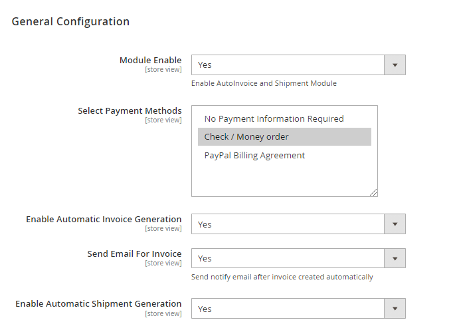Click the payment methods box resize handle
This screenshot has width=455, height=336.
[373, 192]
